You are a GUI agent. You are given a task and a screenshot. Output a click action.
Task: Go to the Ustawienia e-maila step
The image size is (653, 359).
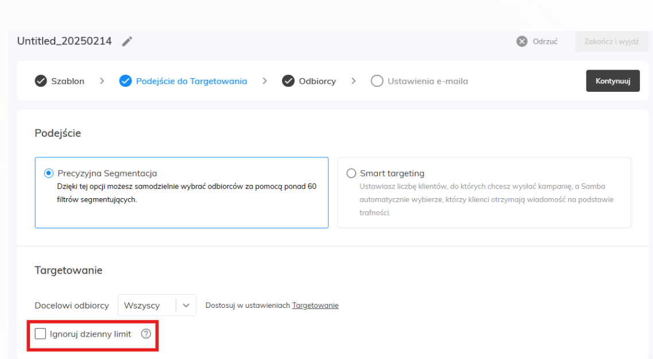point(428,81)
